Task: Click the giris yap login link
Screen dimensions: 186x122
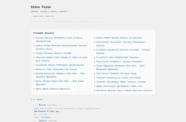Action: coord(38,16)
